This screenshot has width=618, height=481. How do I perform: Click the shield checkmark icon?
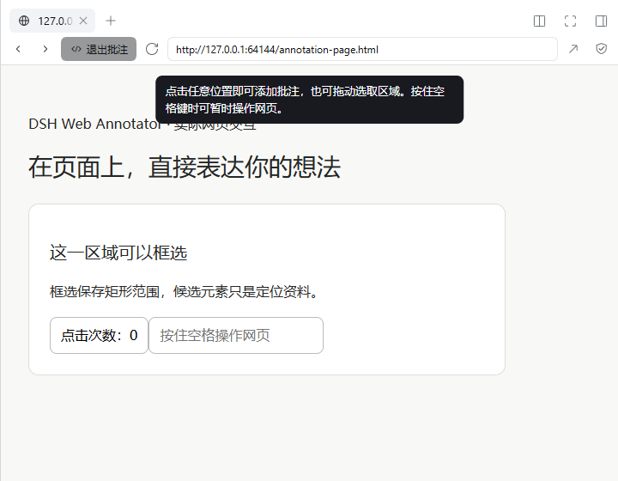[x=601, y=49]
